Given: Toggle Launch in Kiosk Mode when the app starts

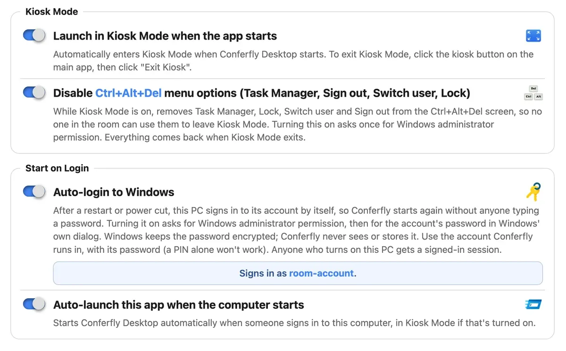Looking at the screenshot, I should coord(34,35).
